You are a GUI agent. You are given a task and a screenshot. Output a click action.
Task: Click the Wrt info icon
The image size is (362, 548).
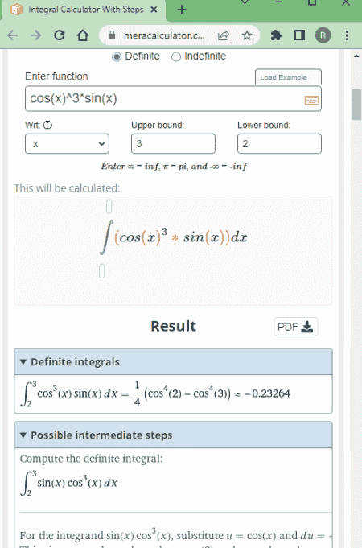[x=47, y=125]
